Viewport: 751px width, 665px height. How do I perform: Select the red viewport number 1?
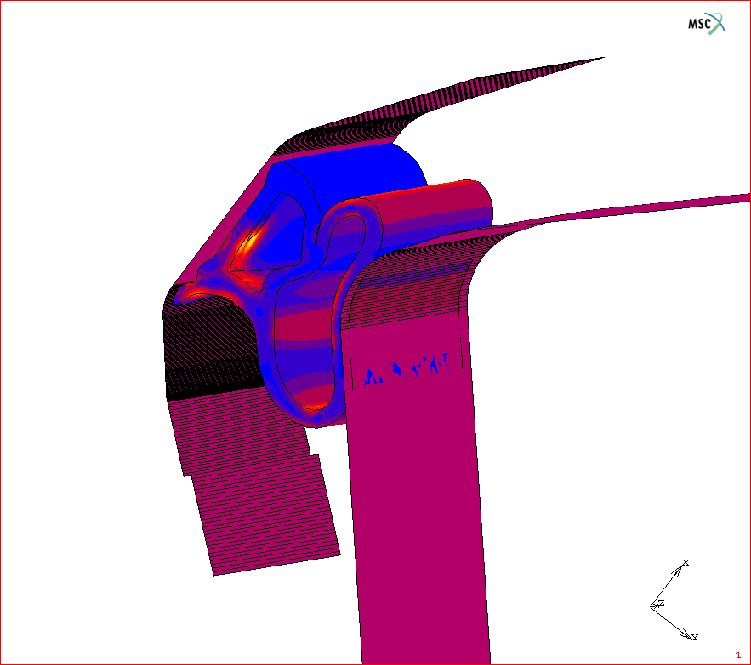737,655
